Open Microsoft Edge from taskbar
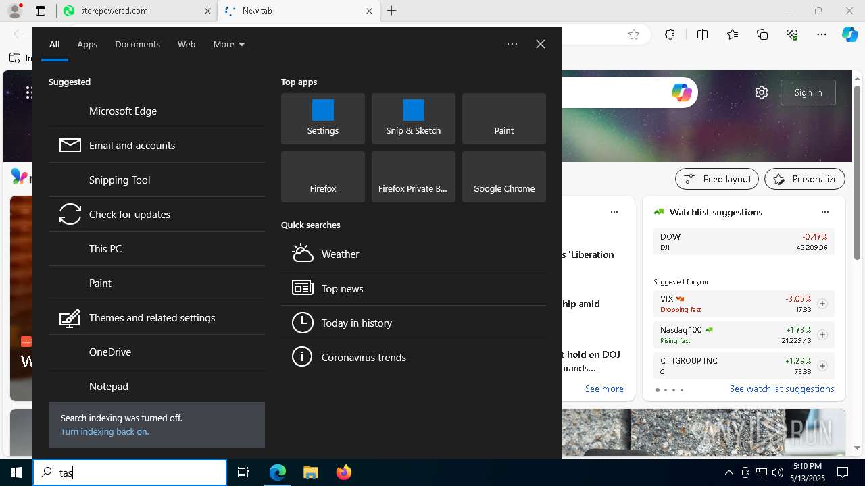Image resolution: width=865 pixels, height=486 pixels. tap(278, 473)
